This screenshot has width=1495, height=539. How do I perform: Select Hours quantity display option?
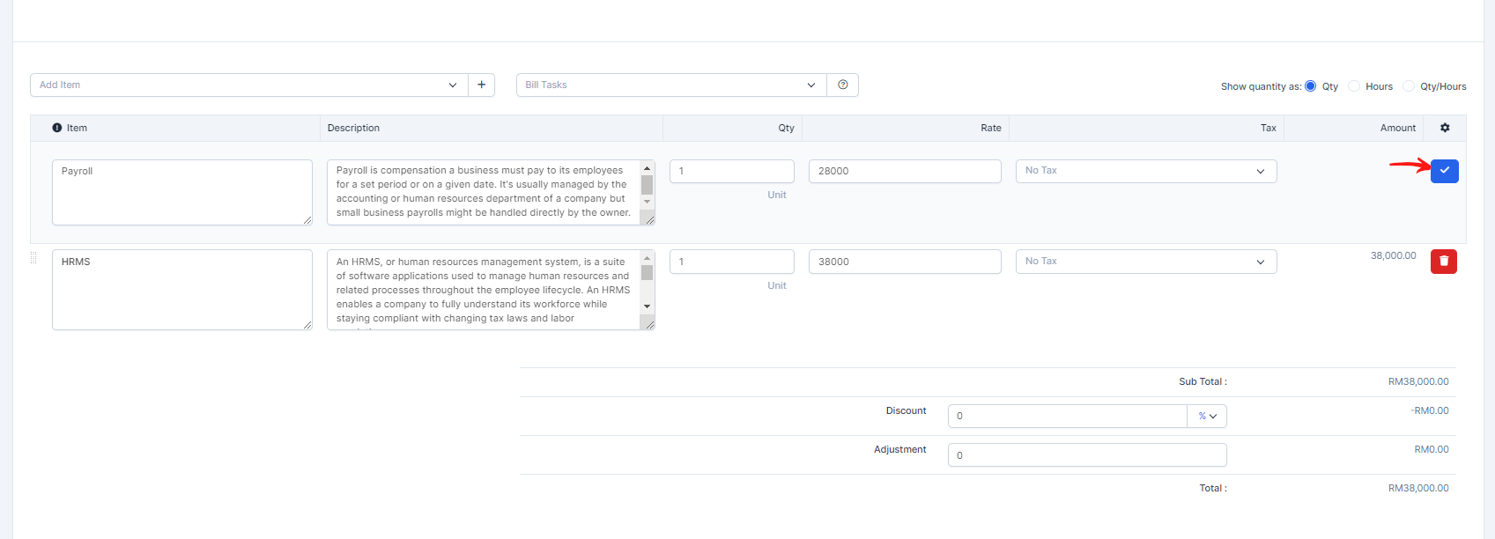click(1354, 86)
